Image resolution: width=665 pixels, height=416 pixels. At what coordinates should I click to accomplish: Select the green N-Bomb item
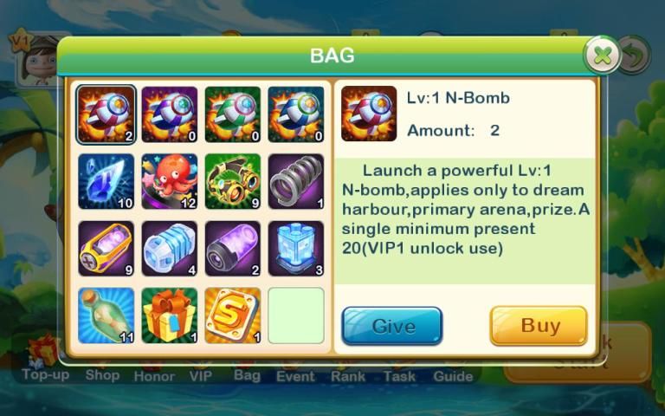pos(232,114)
